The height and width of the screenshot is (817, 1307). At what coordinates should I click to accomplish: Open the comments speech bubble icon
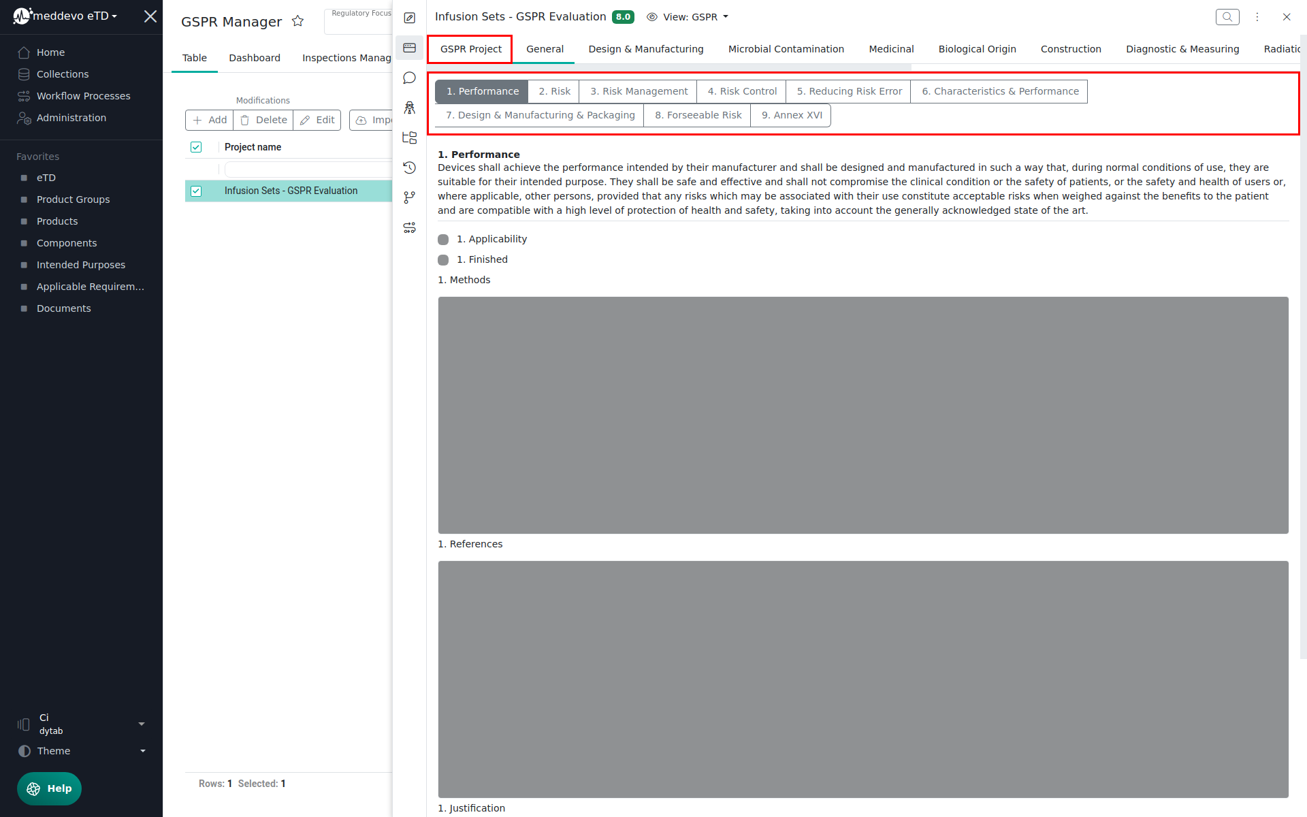[x=409, y=78]
